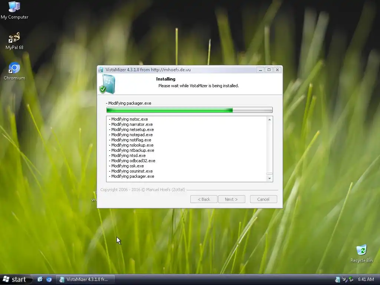Select the 'Modifying netsetup.exe' log line
The image size is (380, 285).
click(x=131, y=130)
